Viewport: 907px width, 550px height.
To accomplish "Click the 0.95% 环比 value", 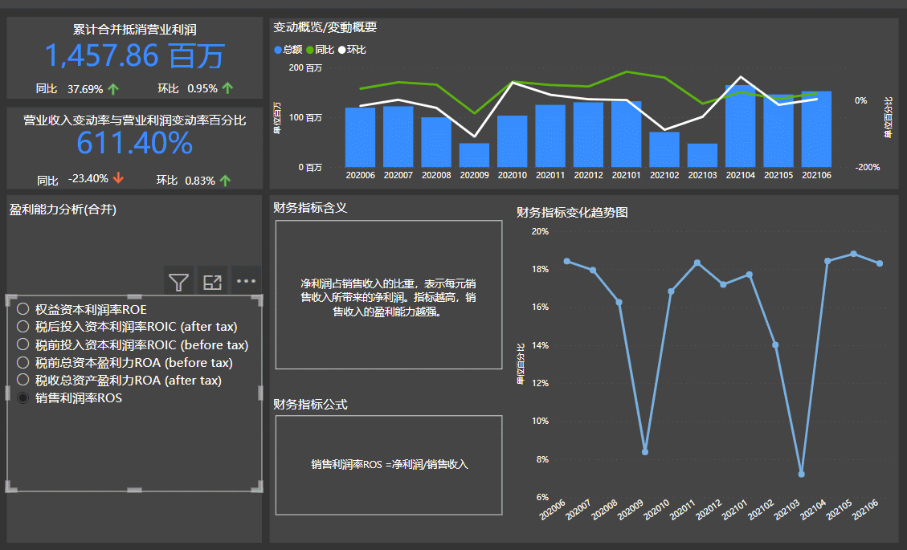I will point(202,88).
